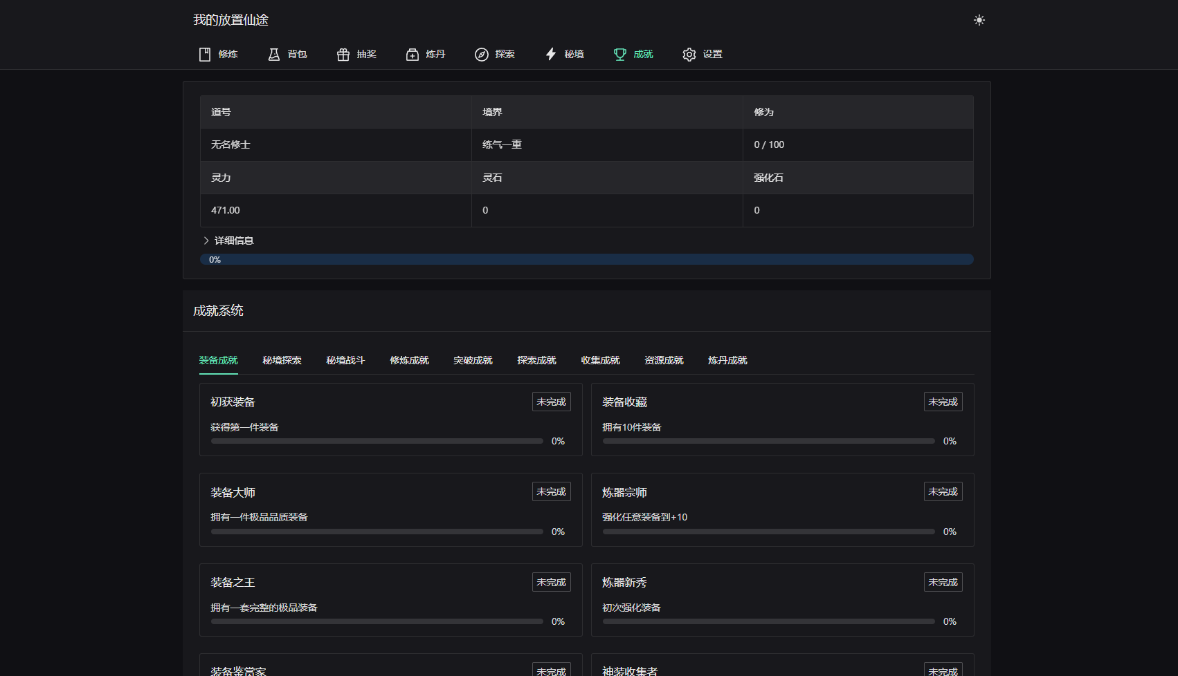Open the 设置 gear icon

coord(689,54)
